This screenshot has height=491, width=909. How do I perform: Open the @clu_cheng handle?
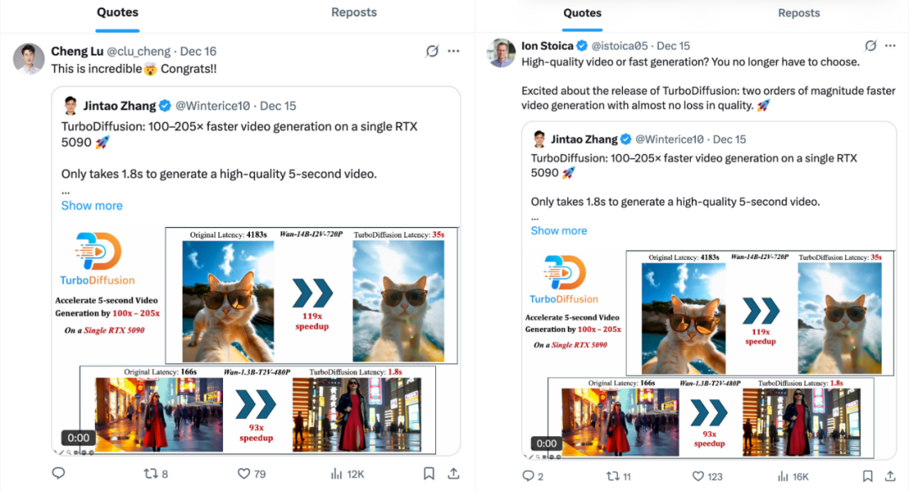click(x=139, y=51)
